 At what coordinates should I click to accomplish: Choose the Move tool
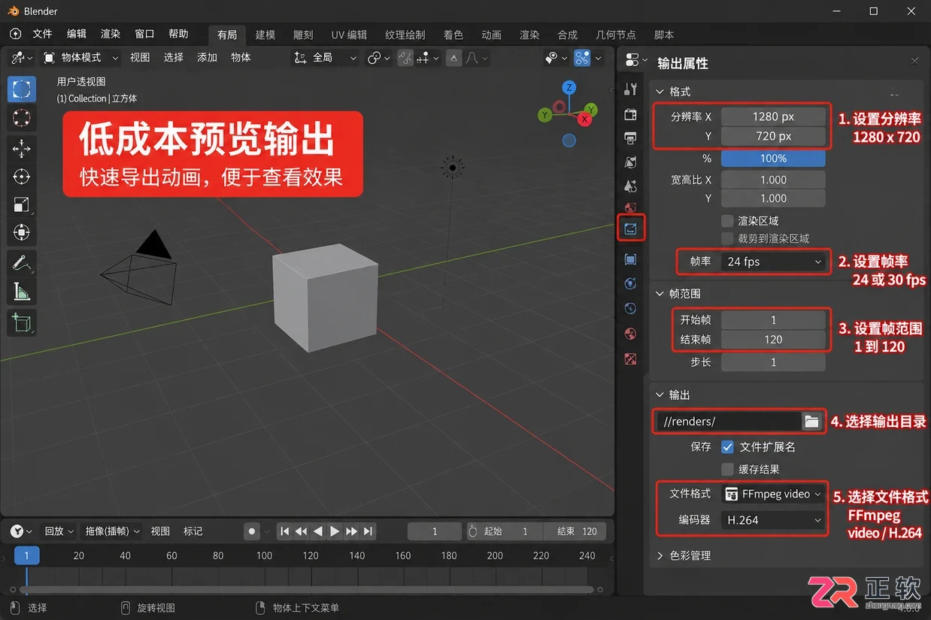click(22, 148)
